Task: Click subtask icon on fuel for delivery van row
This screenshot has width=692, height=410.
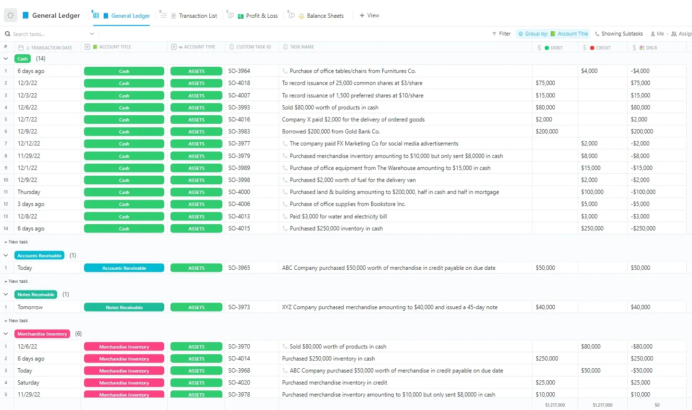Action: tap(285, 180)
